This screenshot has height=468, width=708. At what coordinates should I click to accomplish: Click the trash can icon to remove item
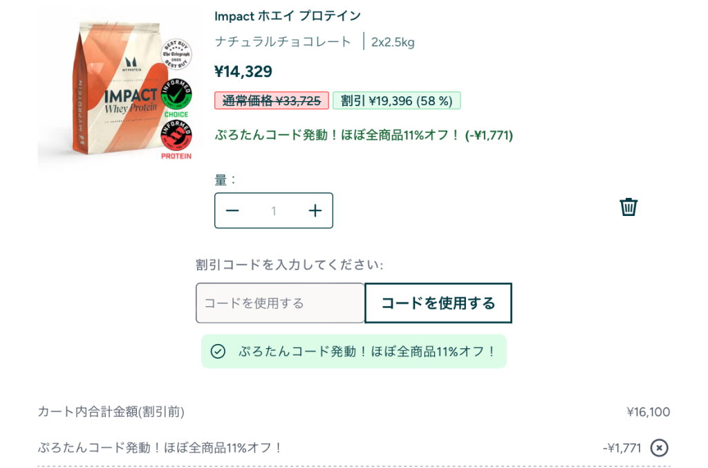pos(628,206)
